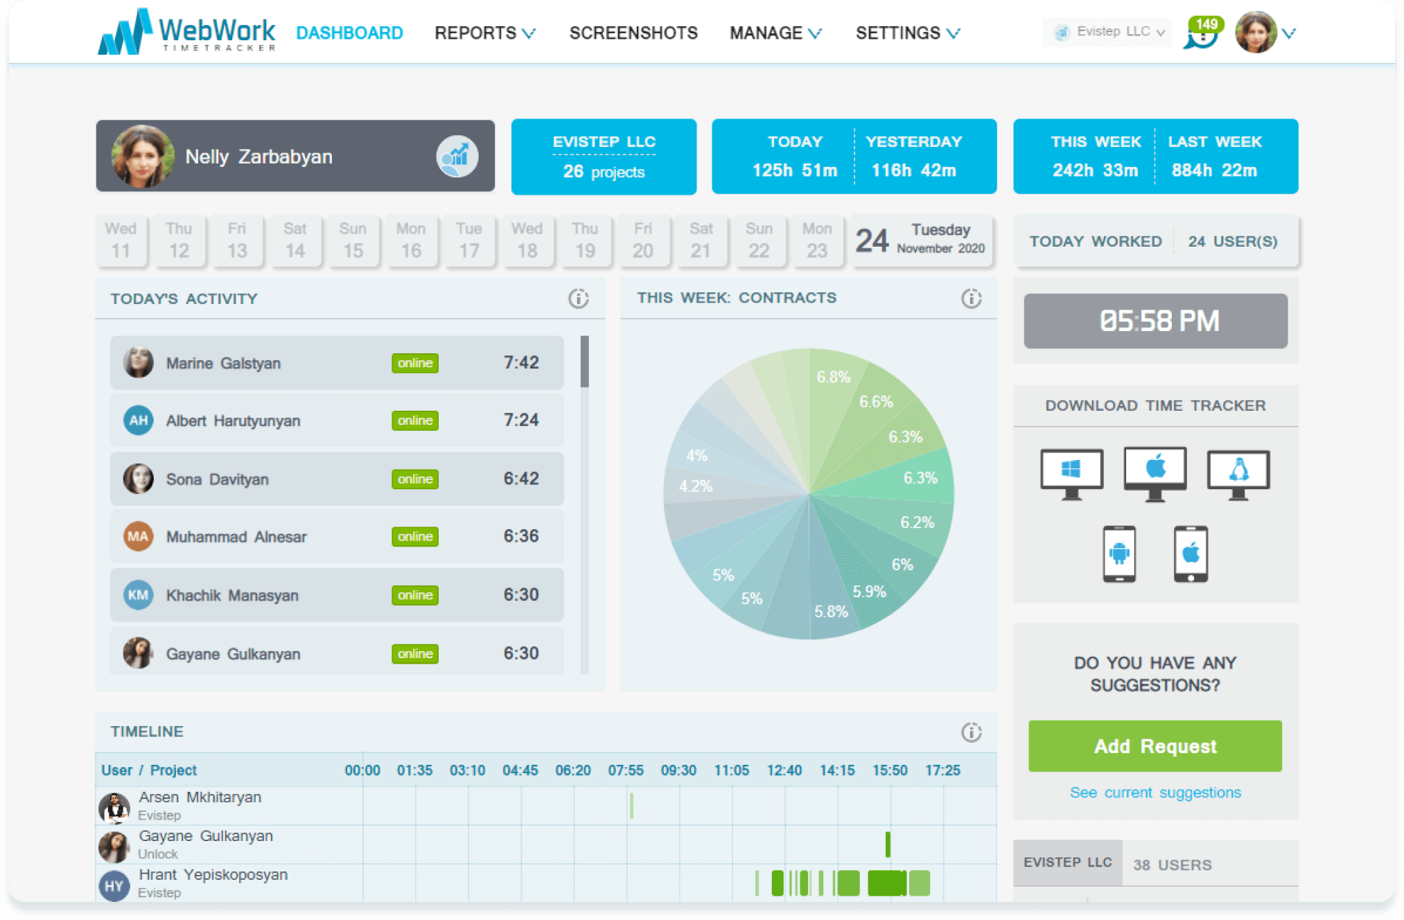This screenshot has height=920, width=1404.
Task: Click Arsen Mkhitaryan's avatar in timeline
Action: pos(114,808)
